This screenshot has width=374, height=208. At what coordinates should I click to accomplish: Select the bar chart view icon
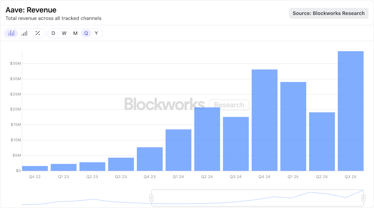point(11,33)
